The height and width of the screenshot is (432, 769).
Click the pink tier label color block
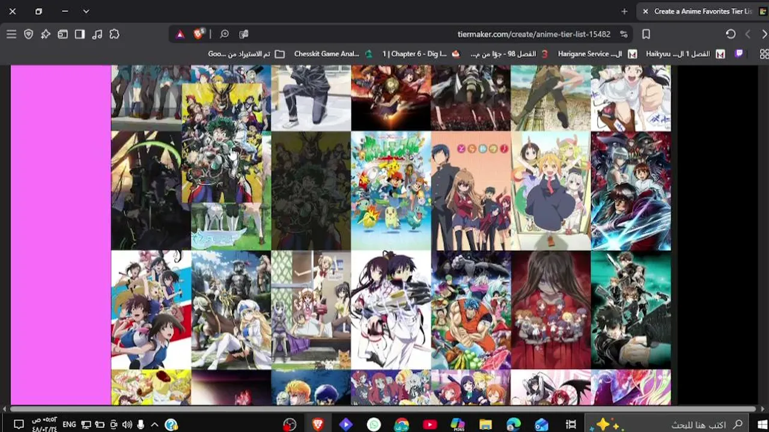coord(61,235)
